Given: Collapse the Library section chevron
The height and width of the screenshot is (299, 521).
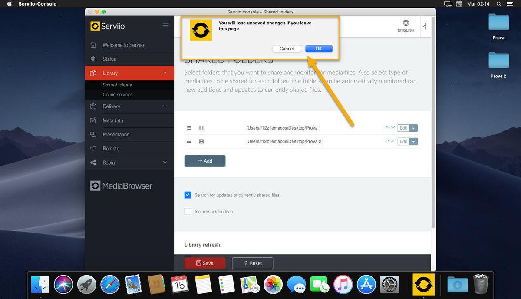Looking at the screenshot, I should [x=165, y=73].
